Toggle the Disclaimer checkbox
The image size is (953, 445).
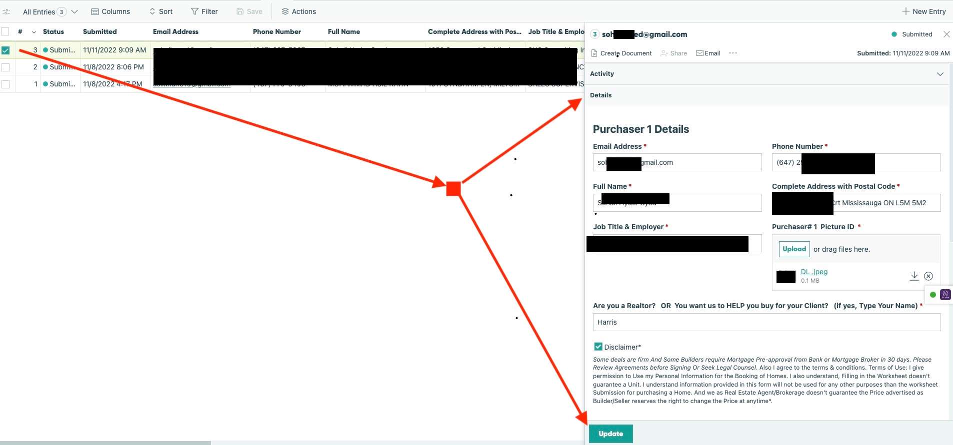click(598, 347)
